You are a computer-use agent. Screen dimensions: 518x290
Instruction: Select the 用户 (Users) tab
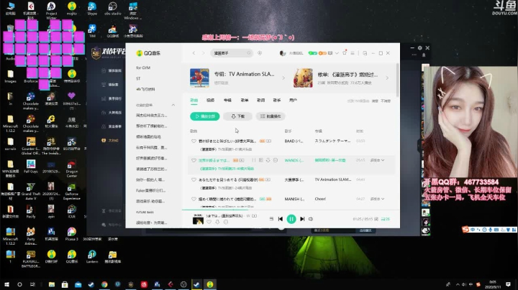(293, 100)
